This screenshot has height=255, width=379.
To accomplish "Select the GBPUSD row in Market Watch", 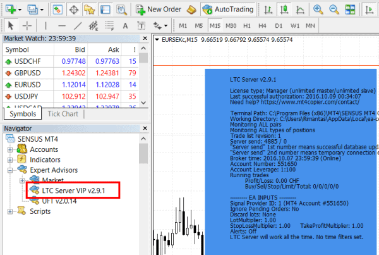I will coord(71,73).
